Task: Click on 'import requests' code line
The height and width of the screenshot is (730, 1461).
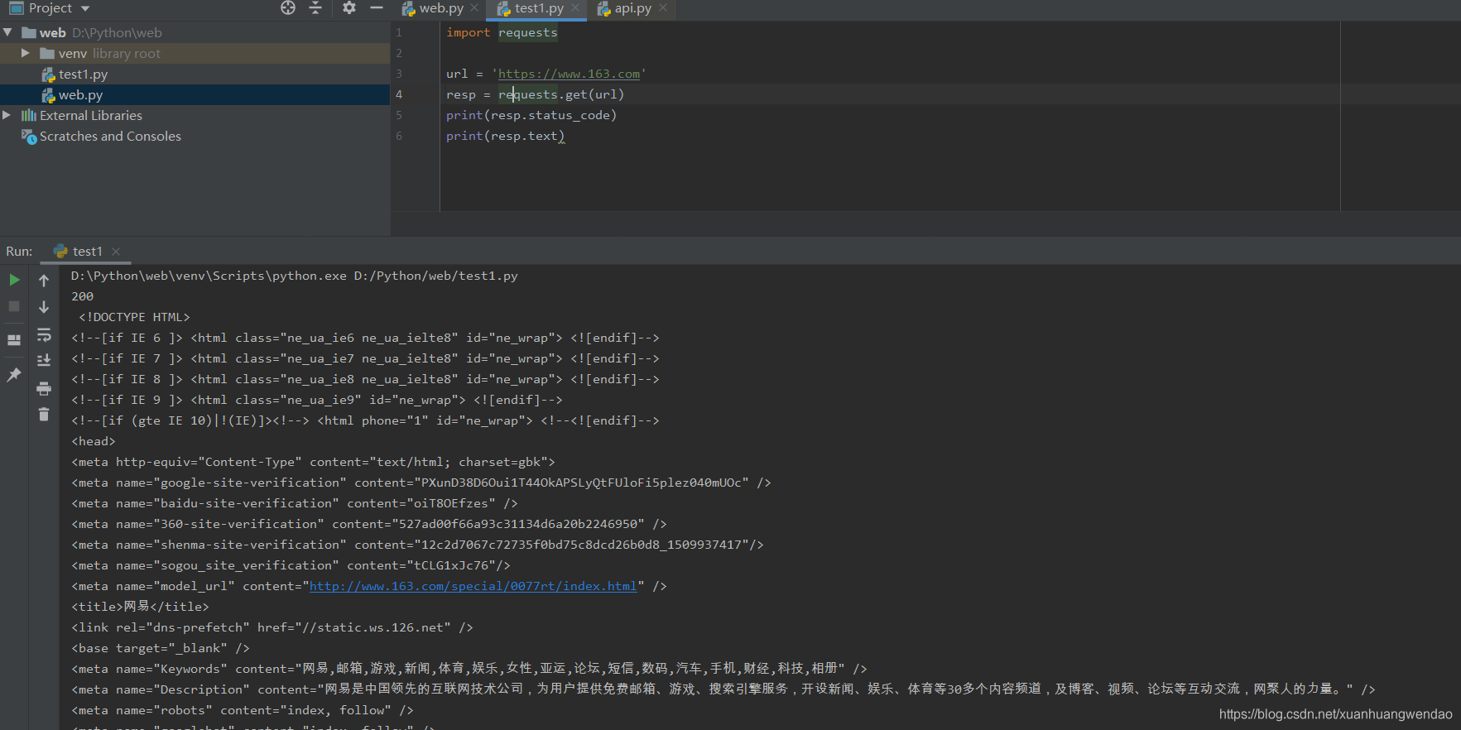Action: (502, 32)
